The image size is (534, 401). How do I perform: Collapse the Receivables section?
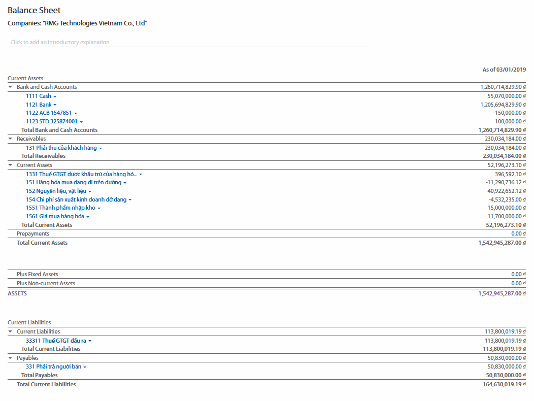[x=10, y=139]
